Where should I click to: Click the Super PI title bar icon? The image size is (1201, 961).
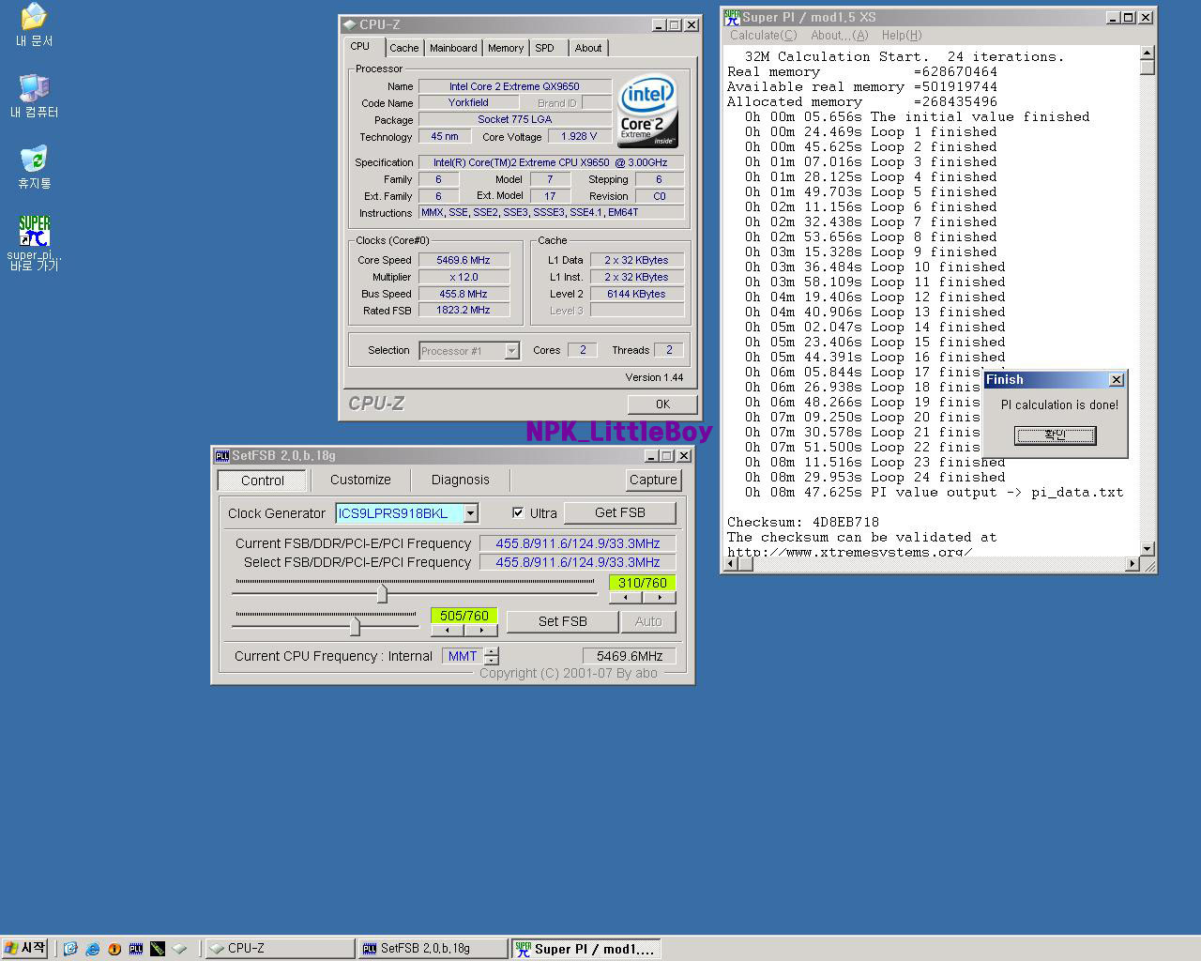pyautogui.click(x=733, y=17)
